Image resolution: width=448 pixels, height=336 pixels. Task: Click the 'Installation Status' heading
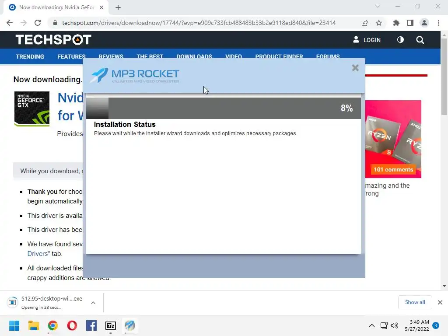click(x=125, y=125)
